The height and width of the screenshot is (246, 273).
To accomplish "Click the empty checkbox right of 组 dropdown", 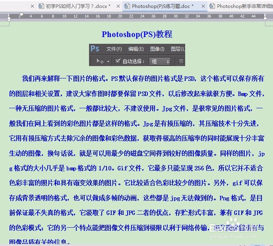I will [x=181, y=61].
